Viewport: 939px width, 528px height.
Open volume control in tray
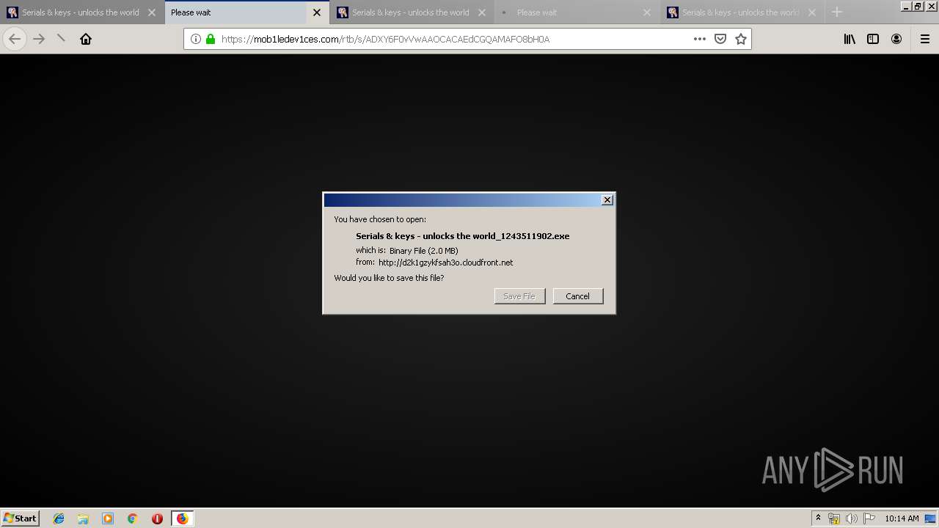pos(852,518)
